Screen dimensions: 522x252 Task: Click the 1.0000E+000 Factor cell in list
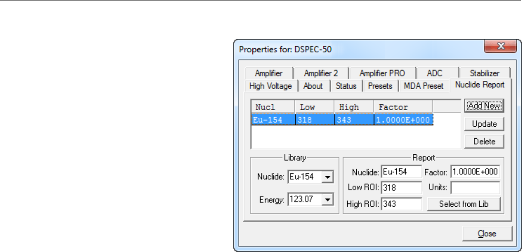tap(403, 120)
